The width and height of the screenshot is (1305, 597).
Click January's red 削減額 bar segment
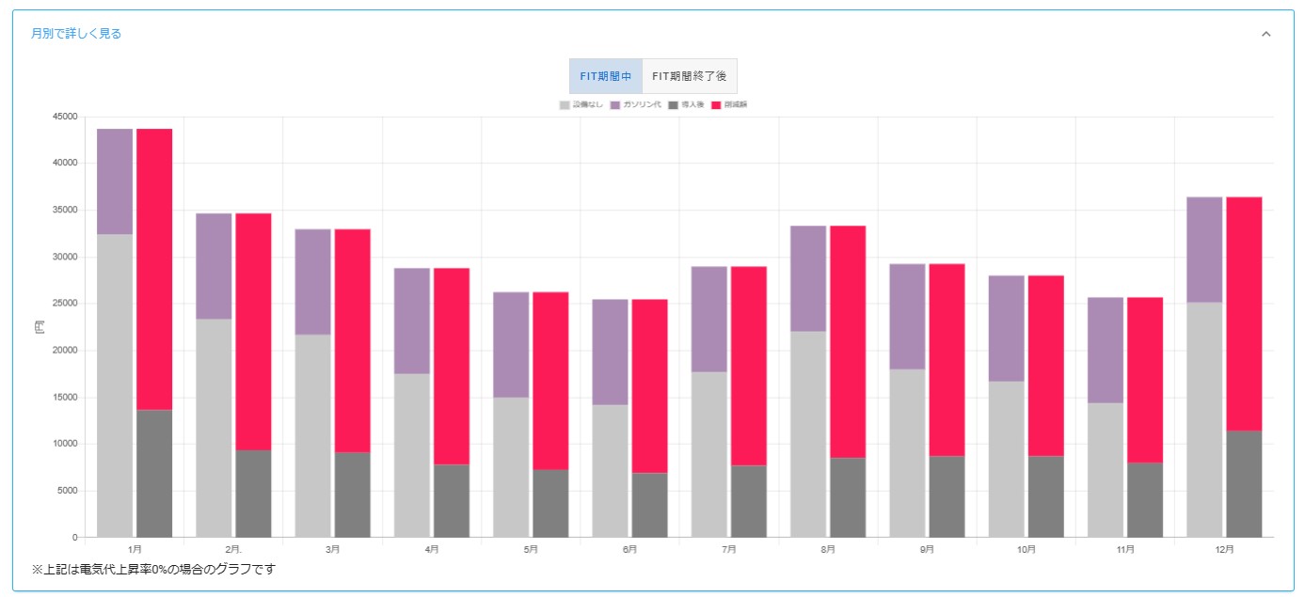[154, 269]
